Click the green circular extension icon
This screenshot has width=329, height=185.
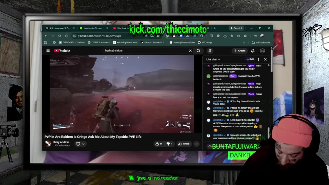pos(167,36)
